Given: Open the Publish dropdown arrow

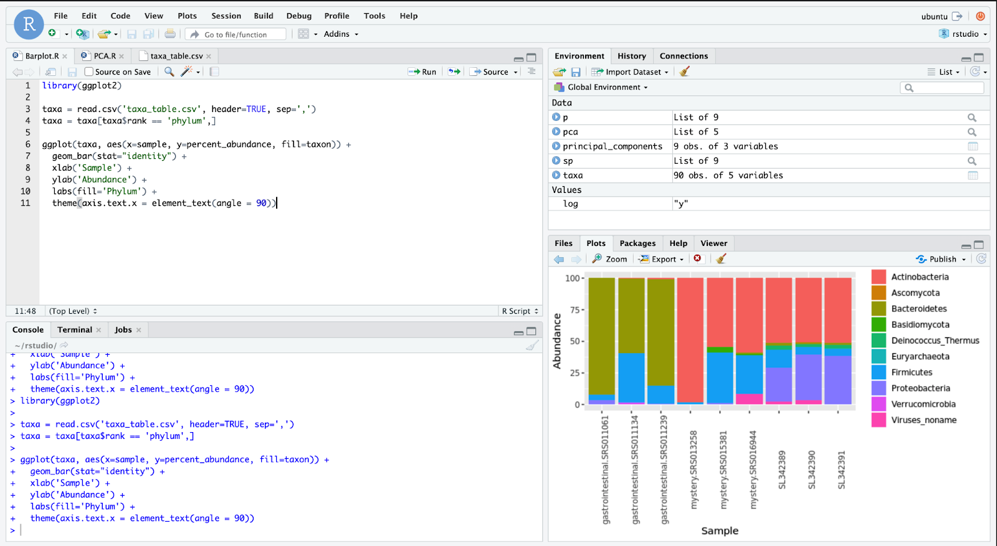Looking at the screenshot, I should point(964,260).
